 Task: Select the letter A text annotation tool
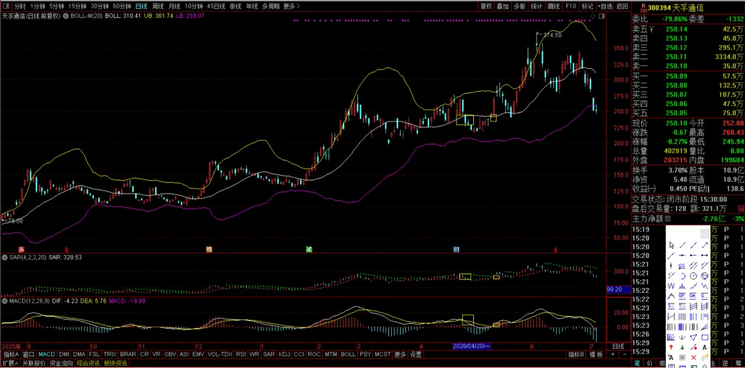click(x=704, y=347)
